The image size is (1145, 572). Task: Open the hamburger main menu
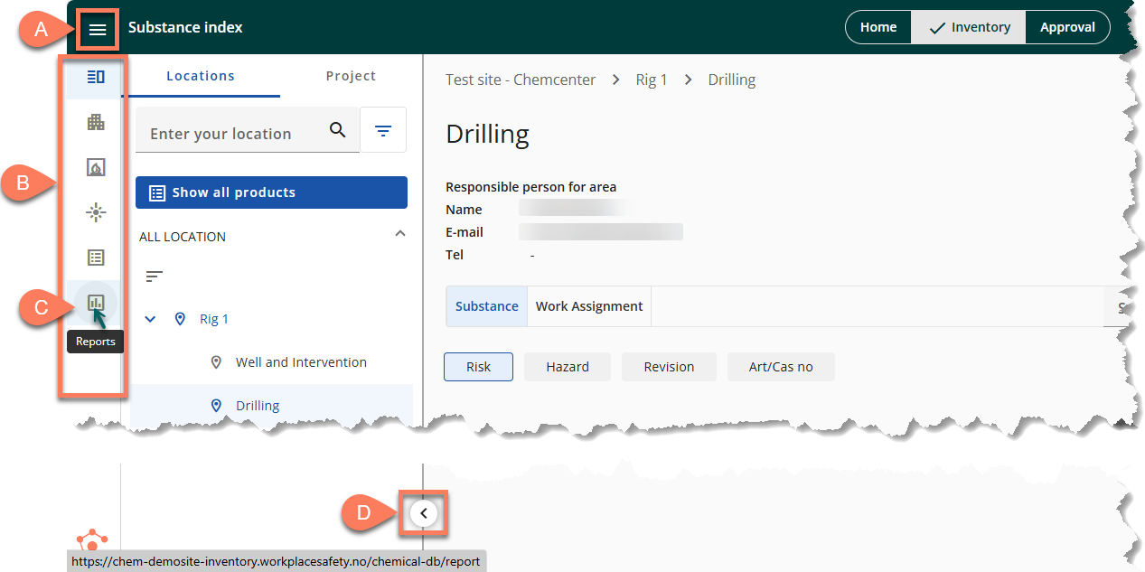coord(98,30)
